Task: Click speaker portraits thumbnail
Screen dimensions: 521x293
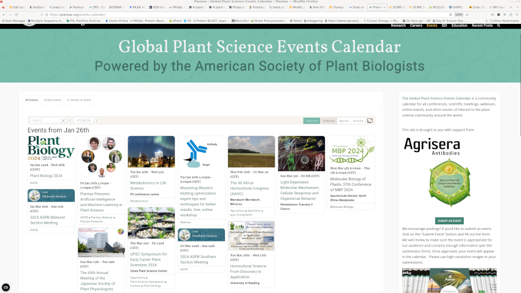Action: [101, 157]
